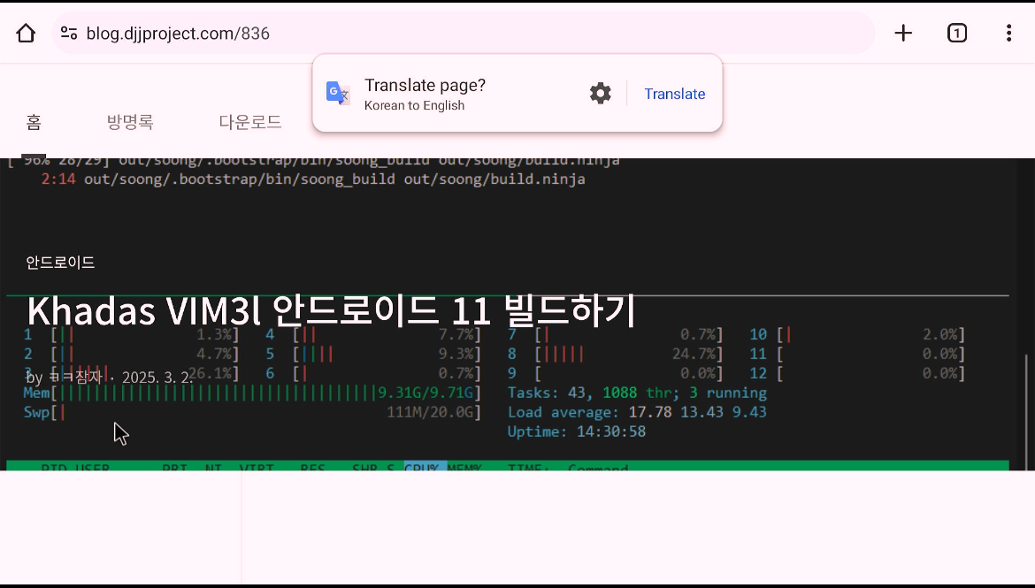This screenshot has height=588, width=1035.
Task: Click the 2:14 soong_build output line
Action: coord(313,179)
